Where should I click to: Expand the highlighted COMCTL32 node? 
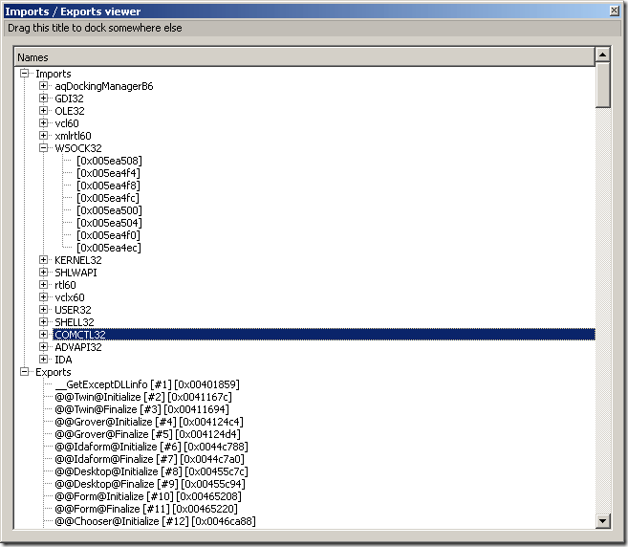click(44, 335)
